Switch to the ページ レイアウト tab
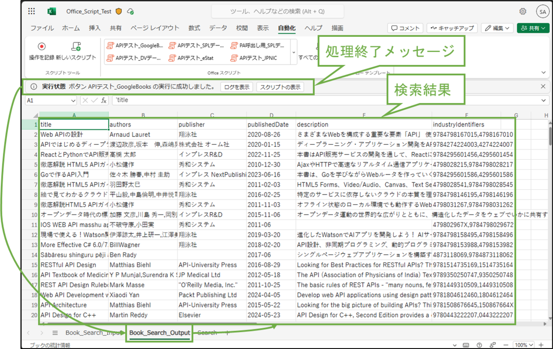The image size is (553, 349). 155,28
